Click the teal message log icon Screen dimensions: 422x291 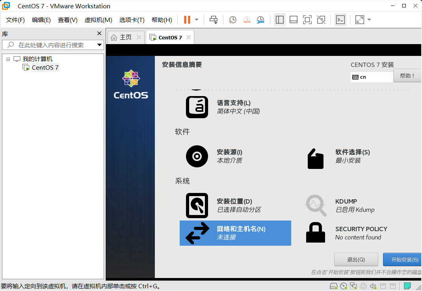407,285
